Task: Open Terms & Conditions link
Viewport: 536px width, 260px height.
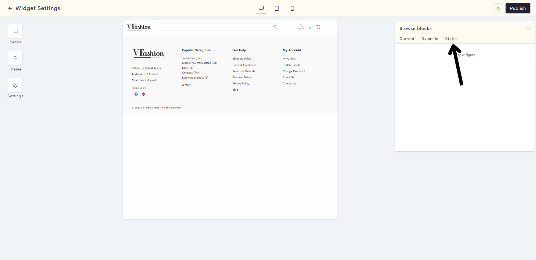Action: pyautogui.click(x=244, y=65)
